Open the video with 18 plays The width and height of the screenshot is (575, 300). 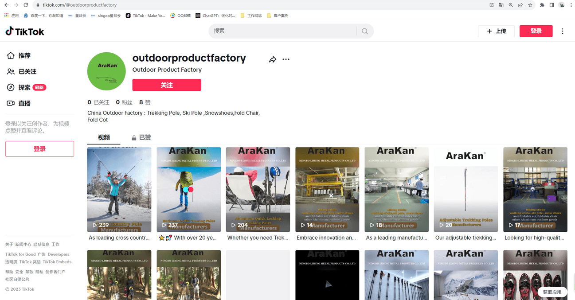397,190
